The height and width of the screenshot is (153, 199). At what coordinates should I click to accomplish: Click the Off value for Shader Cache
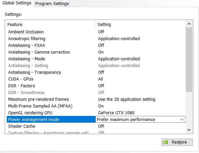(101, 126)
